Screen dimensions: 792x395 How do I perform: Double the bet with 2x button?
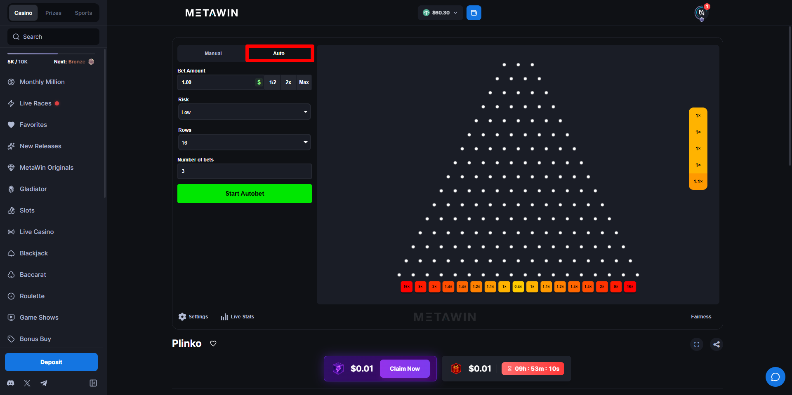288,82
